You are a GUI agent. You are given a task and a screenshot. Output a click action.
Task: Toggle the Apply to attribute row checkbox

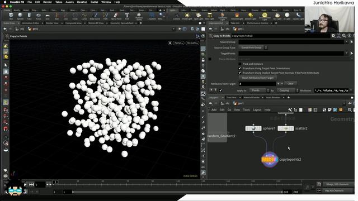[x=220, y=90]
